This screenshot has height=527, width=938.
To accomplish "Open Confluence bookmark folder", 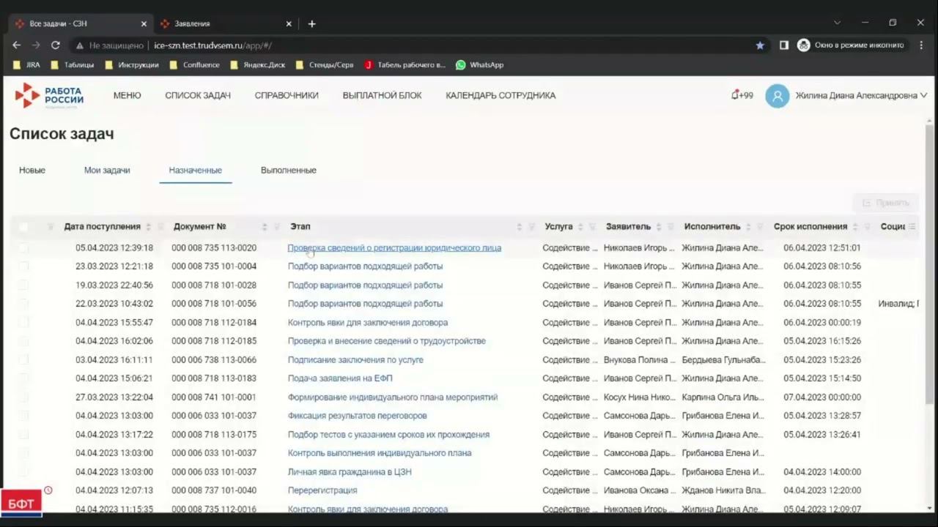I will coord(194,64).
